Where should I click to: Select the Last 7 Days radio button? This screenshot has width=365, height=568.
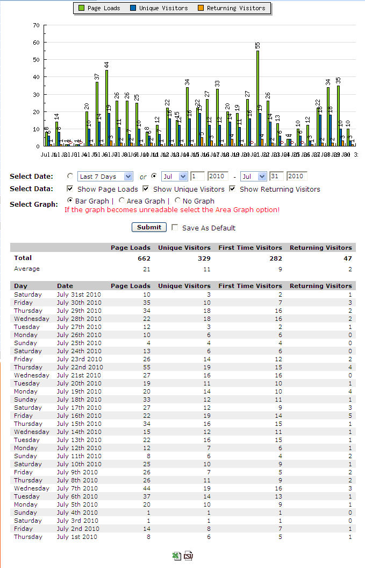click(70, 176)
